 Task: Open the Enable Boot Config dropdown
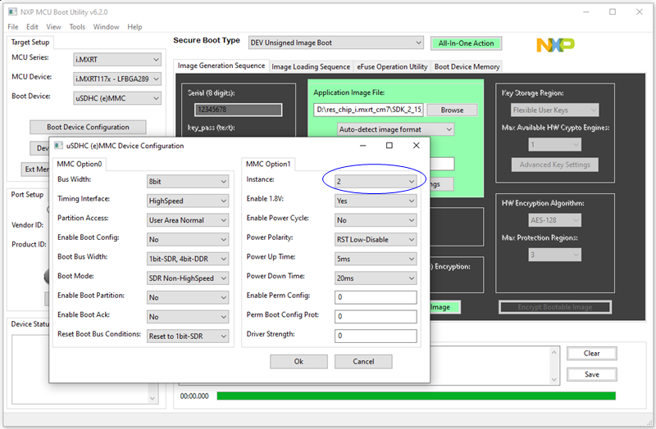click(x=188, y=239)
